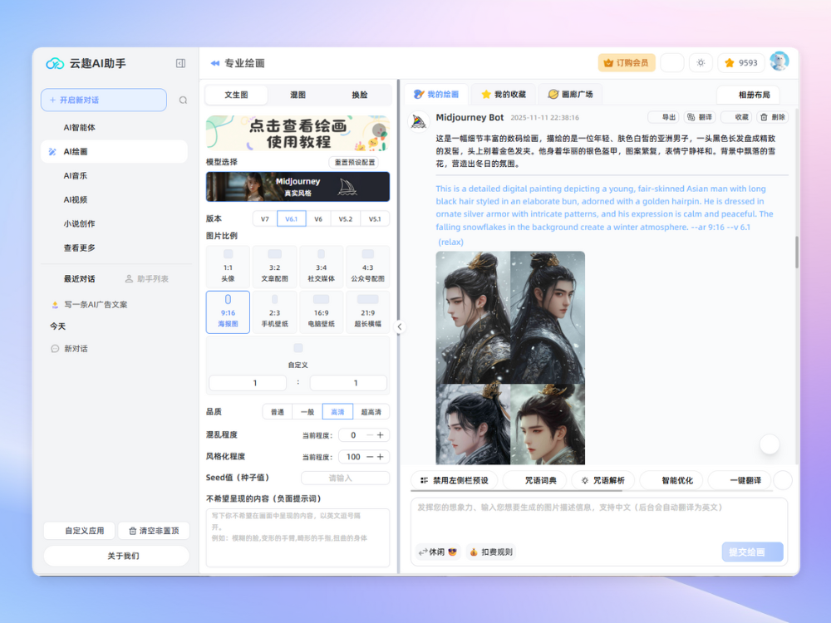Increase 风格化程度 with the plus button
This screenshot has width=831, height=623.
[x=381, y=457]
